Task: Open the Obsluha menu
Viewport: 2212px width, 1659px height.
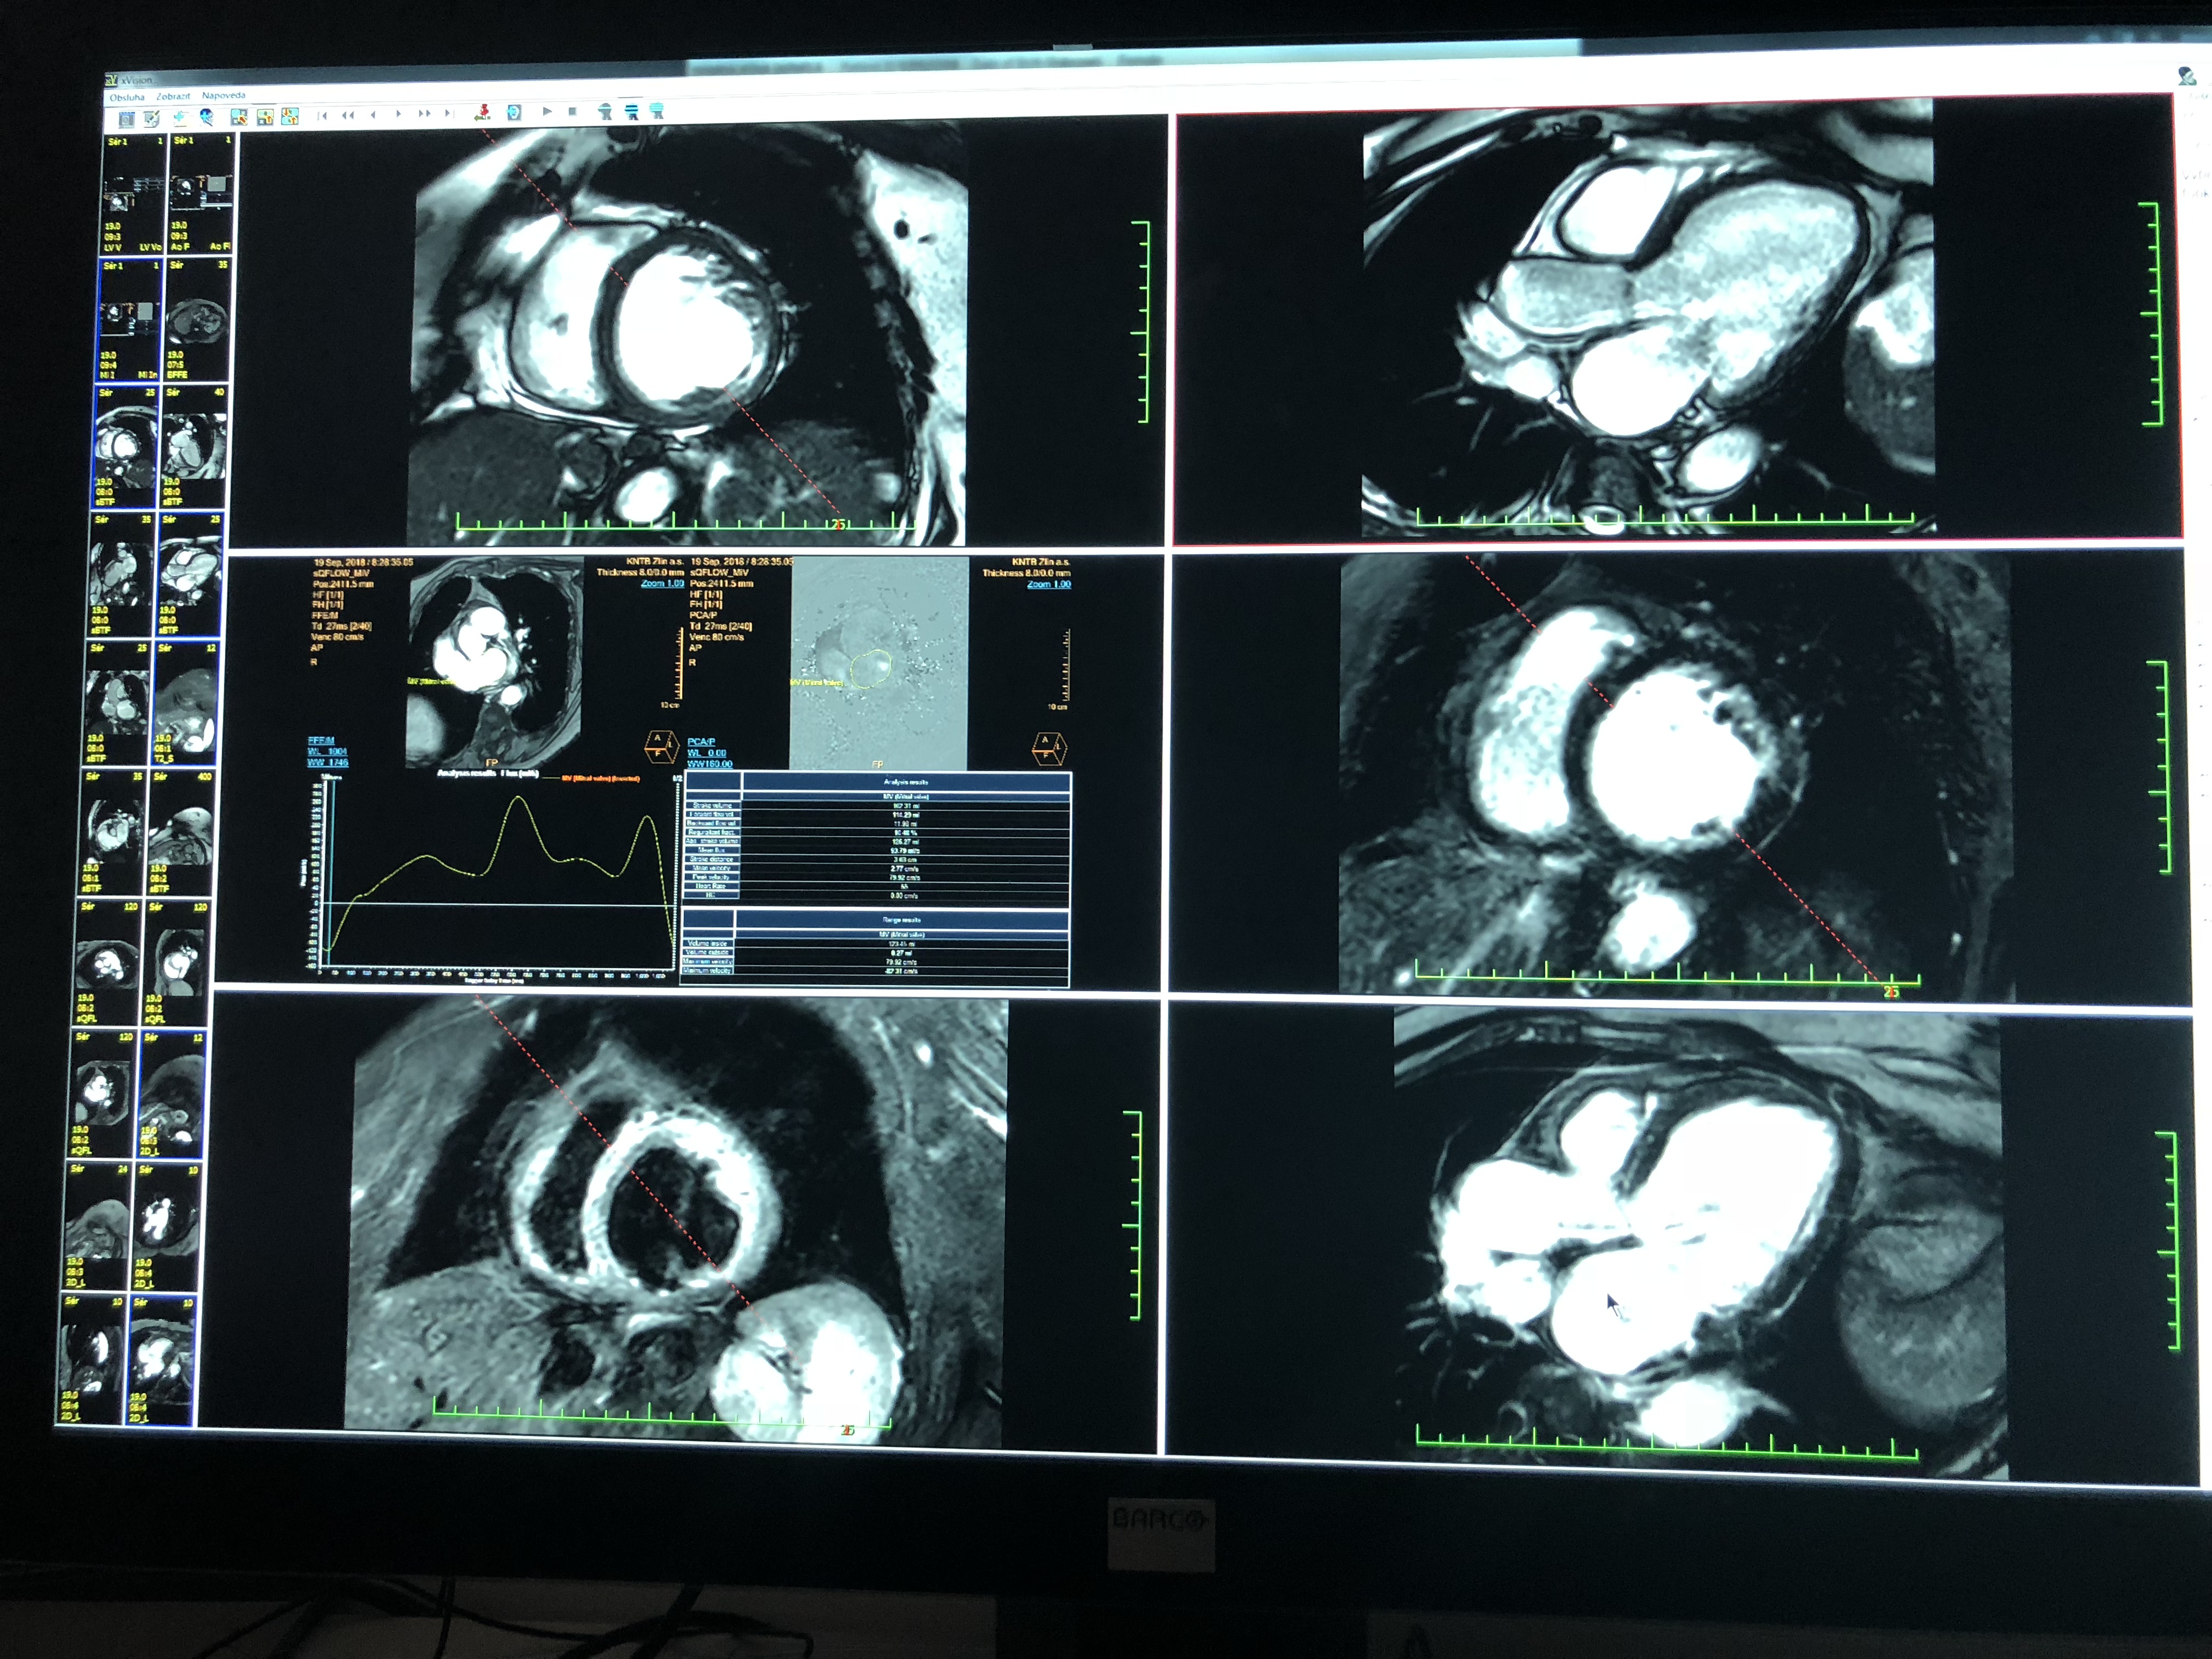Action: click(127, 98)
